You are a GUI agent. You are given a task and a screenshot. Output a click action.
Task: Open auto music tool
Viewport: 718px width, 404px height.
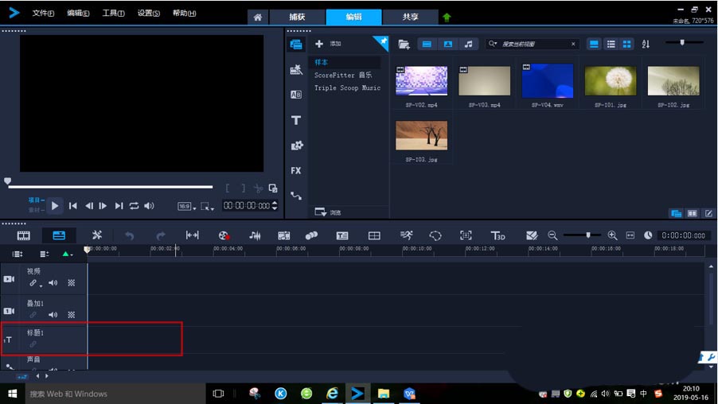click(284, 235)
